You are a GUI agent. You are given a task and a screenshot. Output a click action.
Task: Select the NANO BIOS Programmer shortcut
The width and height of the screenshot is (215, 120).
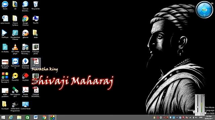click(x=15, y=106)
